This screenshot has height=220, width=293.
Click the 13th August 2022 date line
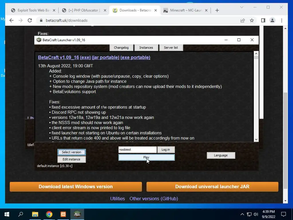(x=66, y=66)
